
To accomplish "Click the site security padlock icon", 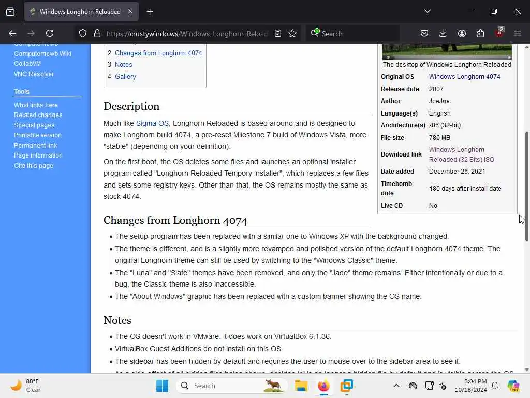I will coord(97,34).
